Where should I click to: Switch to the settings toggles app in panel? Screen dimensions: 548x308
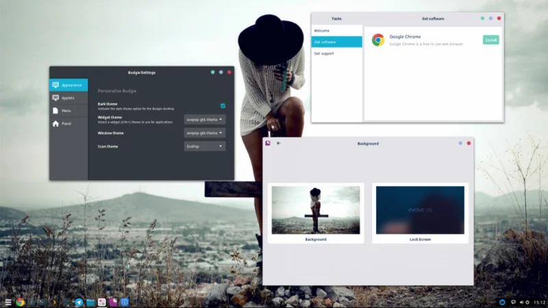(101, 303)
